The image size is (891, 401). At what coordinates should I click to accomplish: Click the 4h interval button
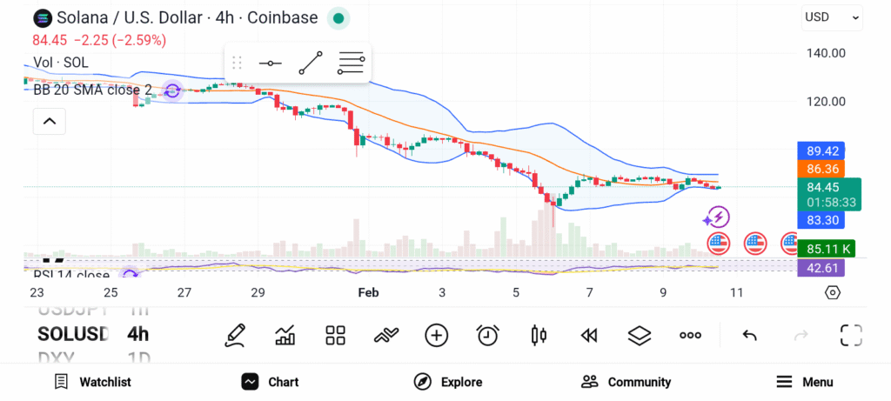(x=137, y=334)
